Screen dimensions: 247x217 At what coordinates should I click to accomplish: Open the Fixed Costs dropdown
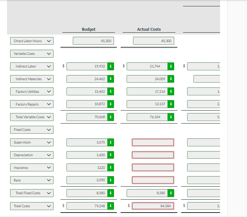click(x=32, y=130)
